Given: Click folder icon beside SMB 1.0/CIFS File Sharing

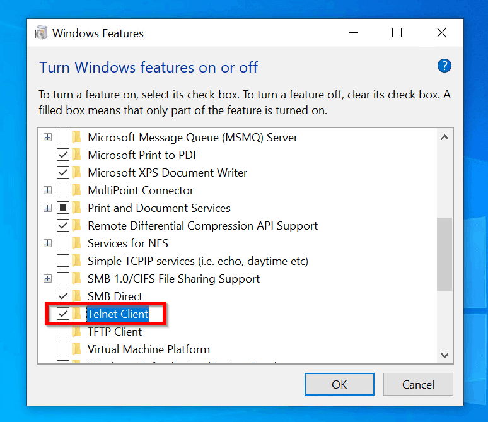Looking at the screenshot, I should pos(76,278).
